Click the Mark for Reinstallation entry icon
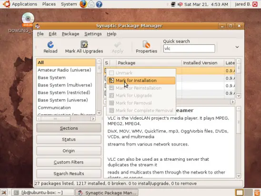The height and width of the screenshot is (196, 261). [x=111, y=88]
